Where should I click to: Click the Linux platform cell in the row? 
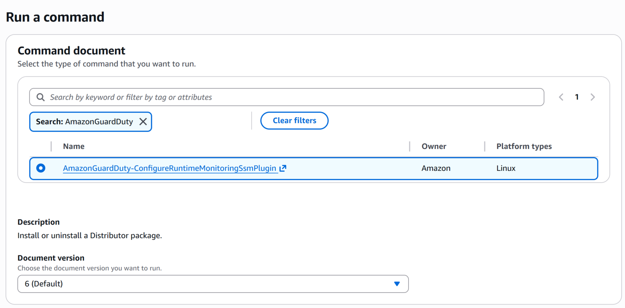(x=506, y=168)
